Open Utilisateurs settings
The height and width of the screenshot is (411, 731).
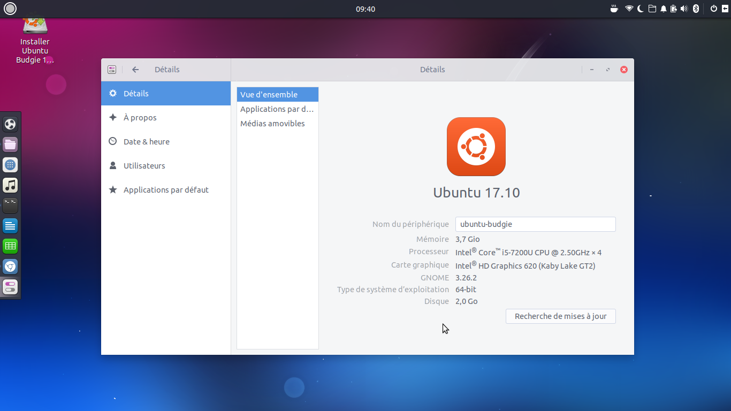166,165
